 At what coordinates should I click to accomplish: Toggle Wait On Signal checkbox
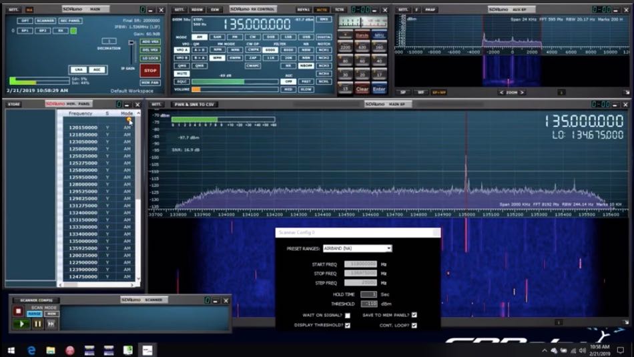click(348, 316)
